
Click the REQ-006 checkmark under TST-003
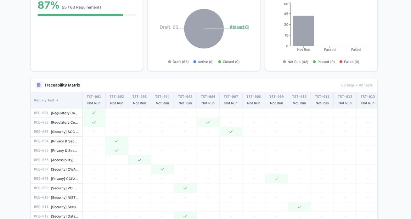point(140,160)
